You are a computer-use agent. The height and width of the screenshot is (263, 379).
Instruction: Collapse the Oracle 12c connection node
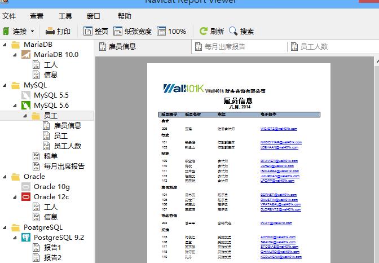tap(15, 197)
